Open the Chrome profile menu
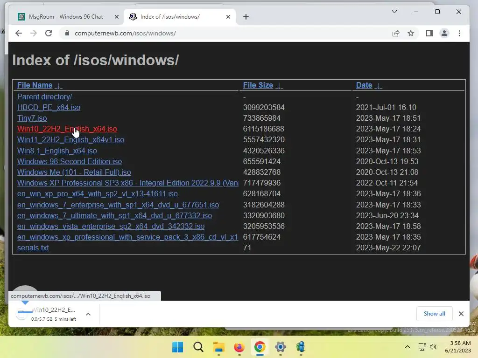 444,33
